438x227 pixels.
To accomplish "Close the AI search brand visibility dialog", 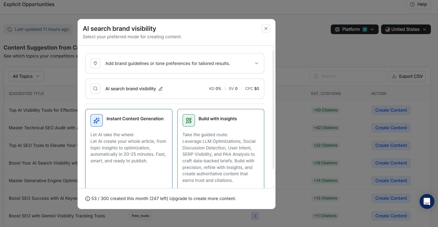I will coord(266,29).
